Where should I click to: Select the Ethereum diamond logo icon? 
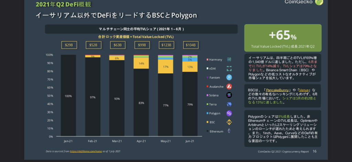229,131
